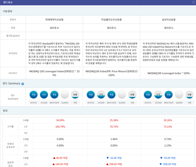Click the 비교지수 row label
Screen dimensions: 196x167
pyautogui.click(x=13, y=73)
